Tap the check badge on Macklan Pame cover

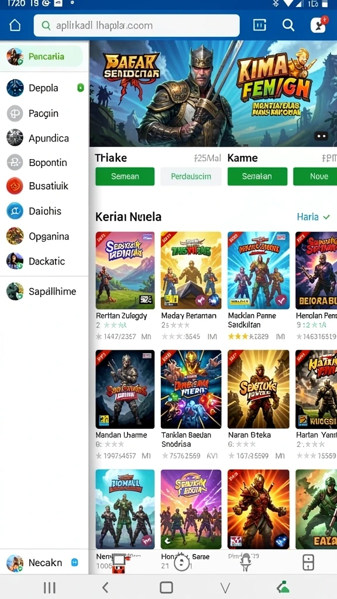click(x=281, y=300)
